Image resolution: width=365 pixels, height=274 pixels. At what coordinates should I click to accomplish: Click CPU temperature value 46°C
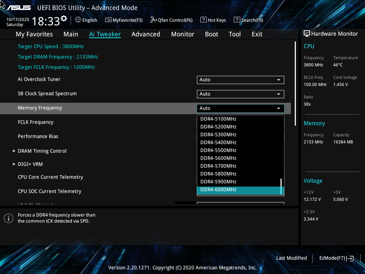[338, 65]
